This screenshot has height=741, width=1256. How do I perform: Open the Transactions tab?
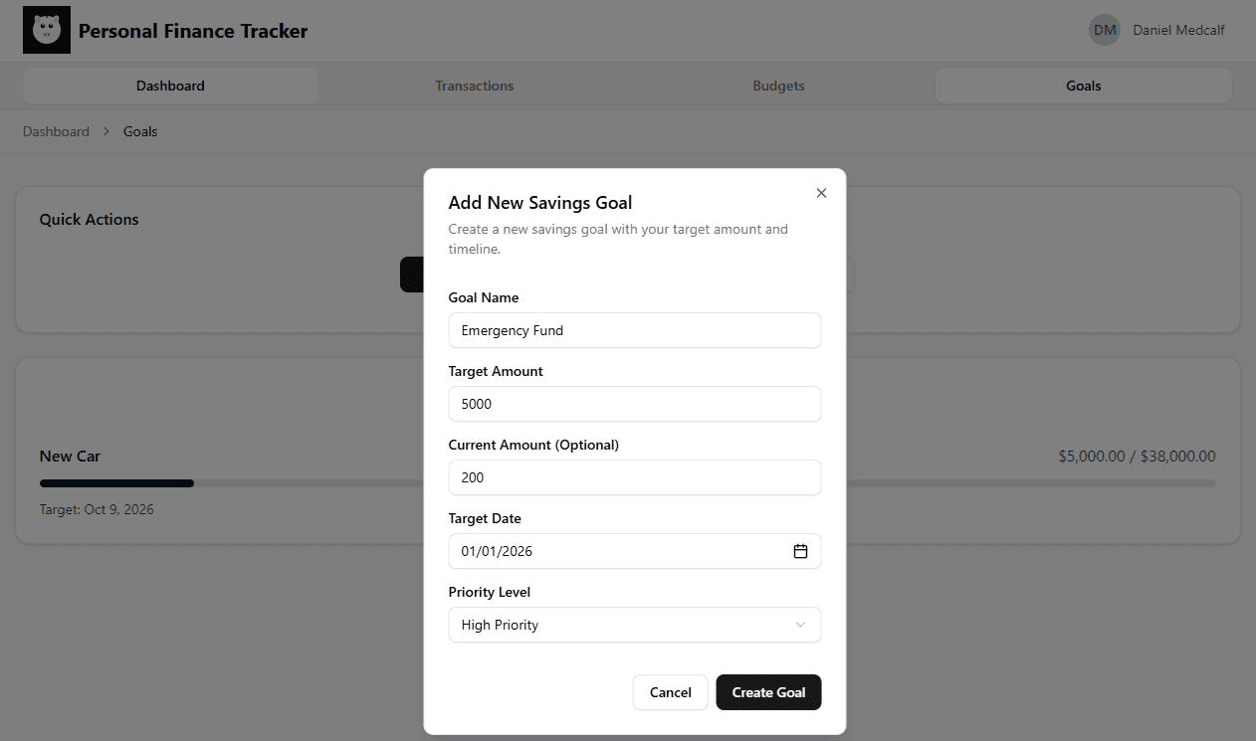coord(475,86)
